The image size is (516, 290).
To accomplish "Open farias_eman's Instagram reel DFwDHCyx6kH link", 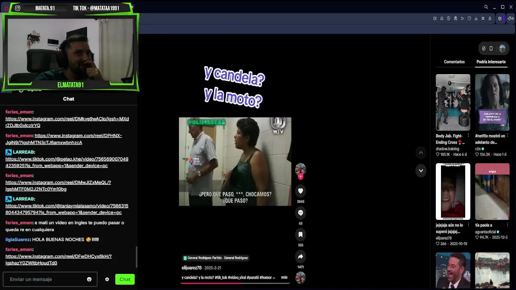I will coord(58,259).
